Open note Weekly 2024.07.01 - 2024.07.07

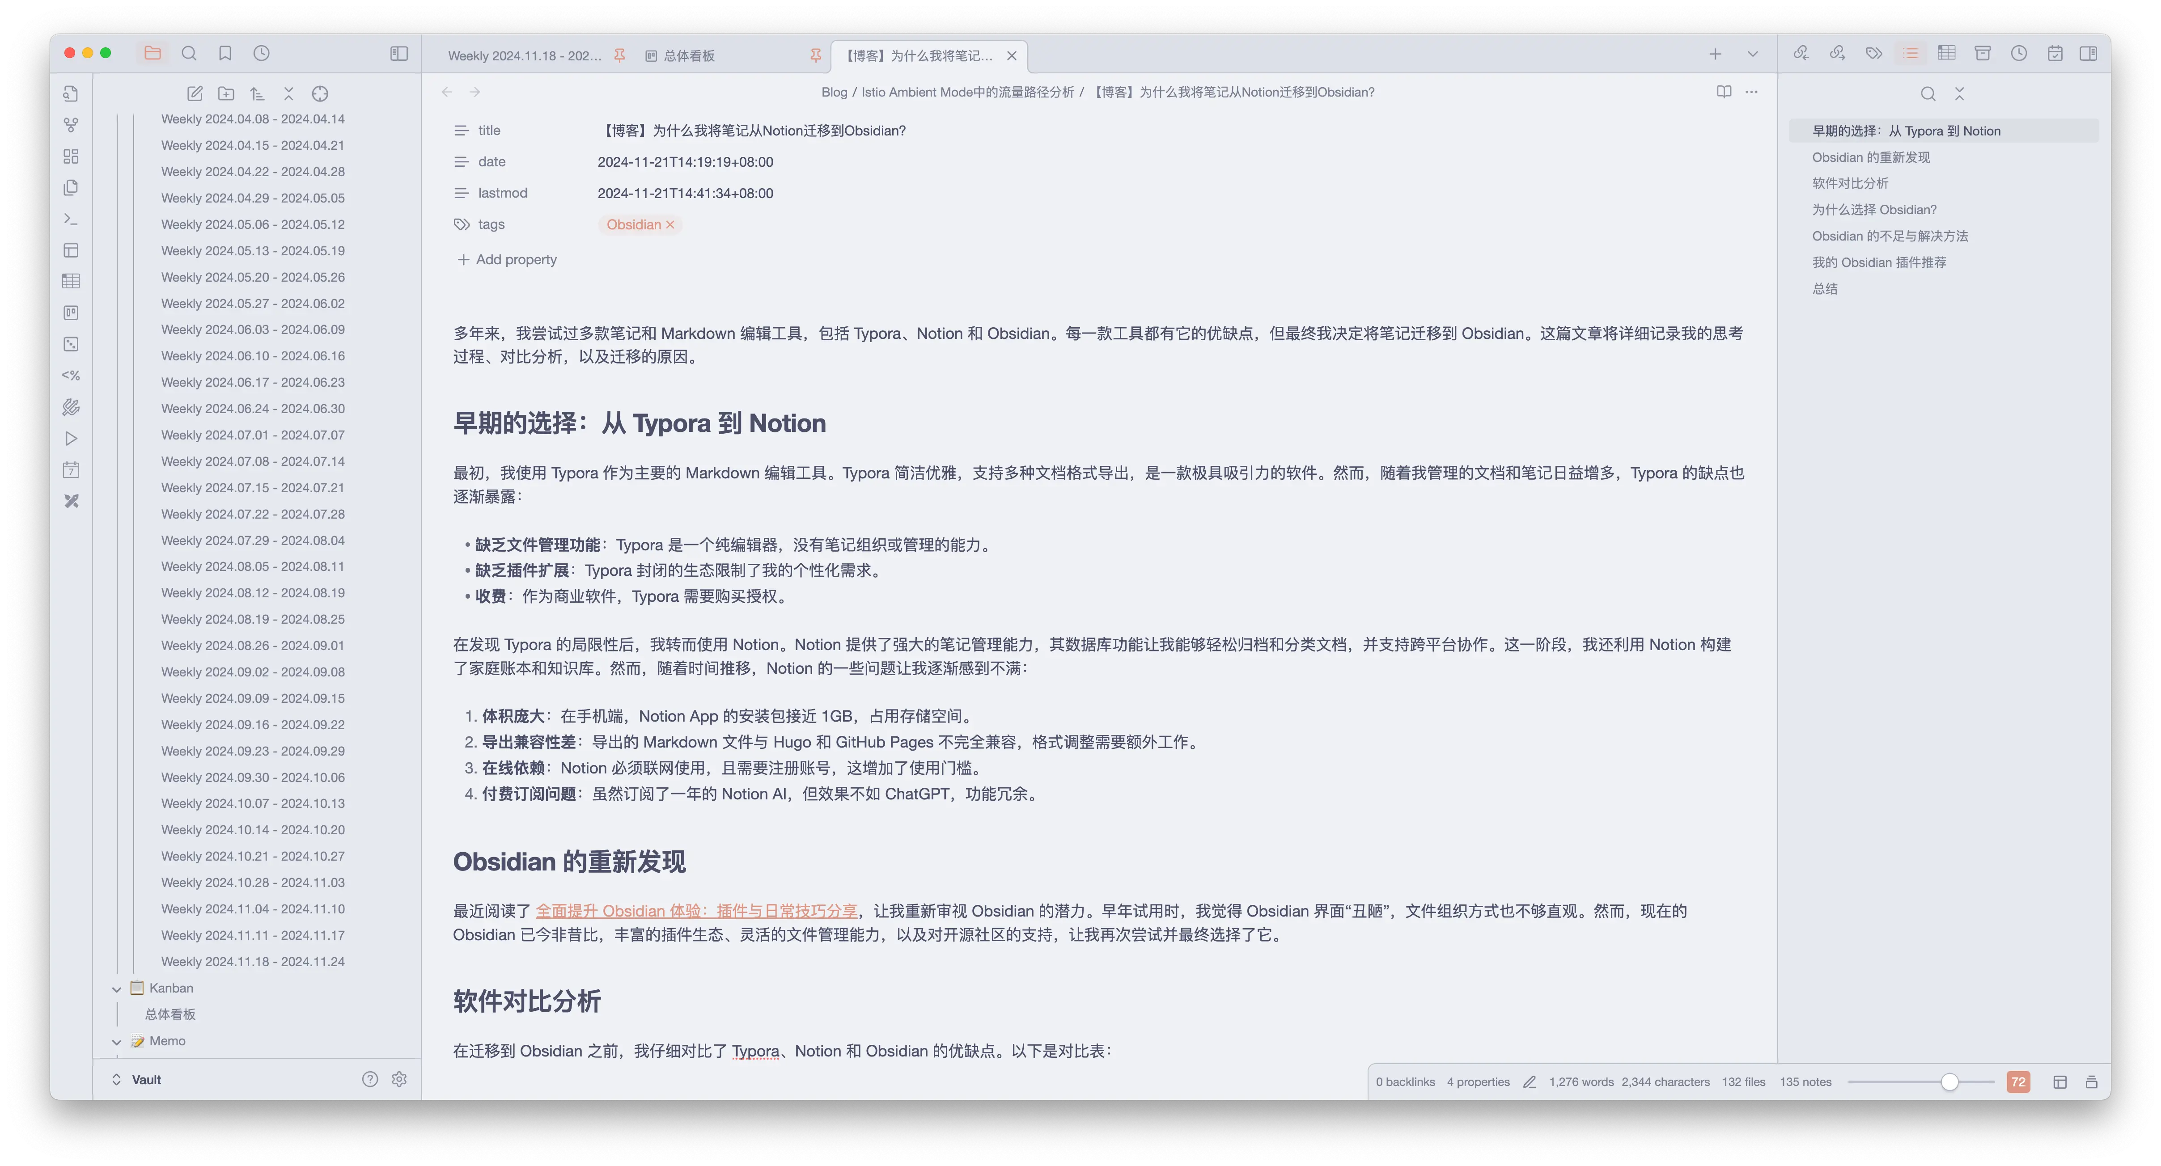253,435
